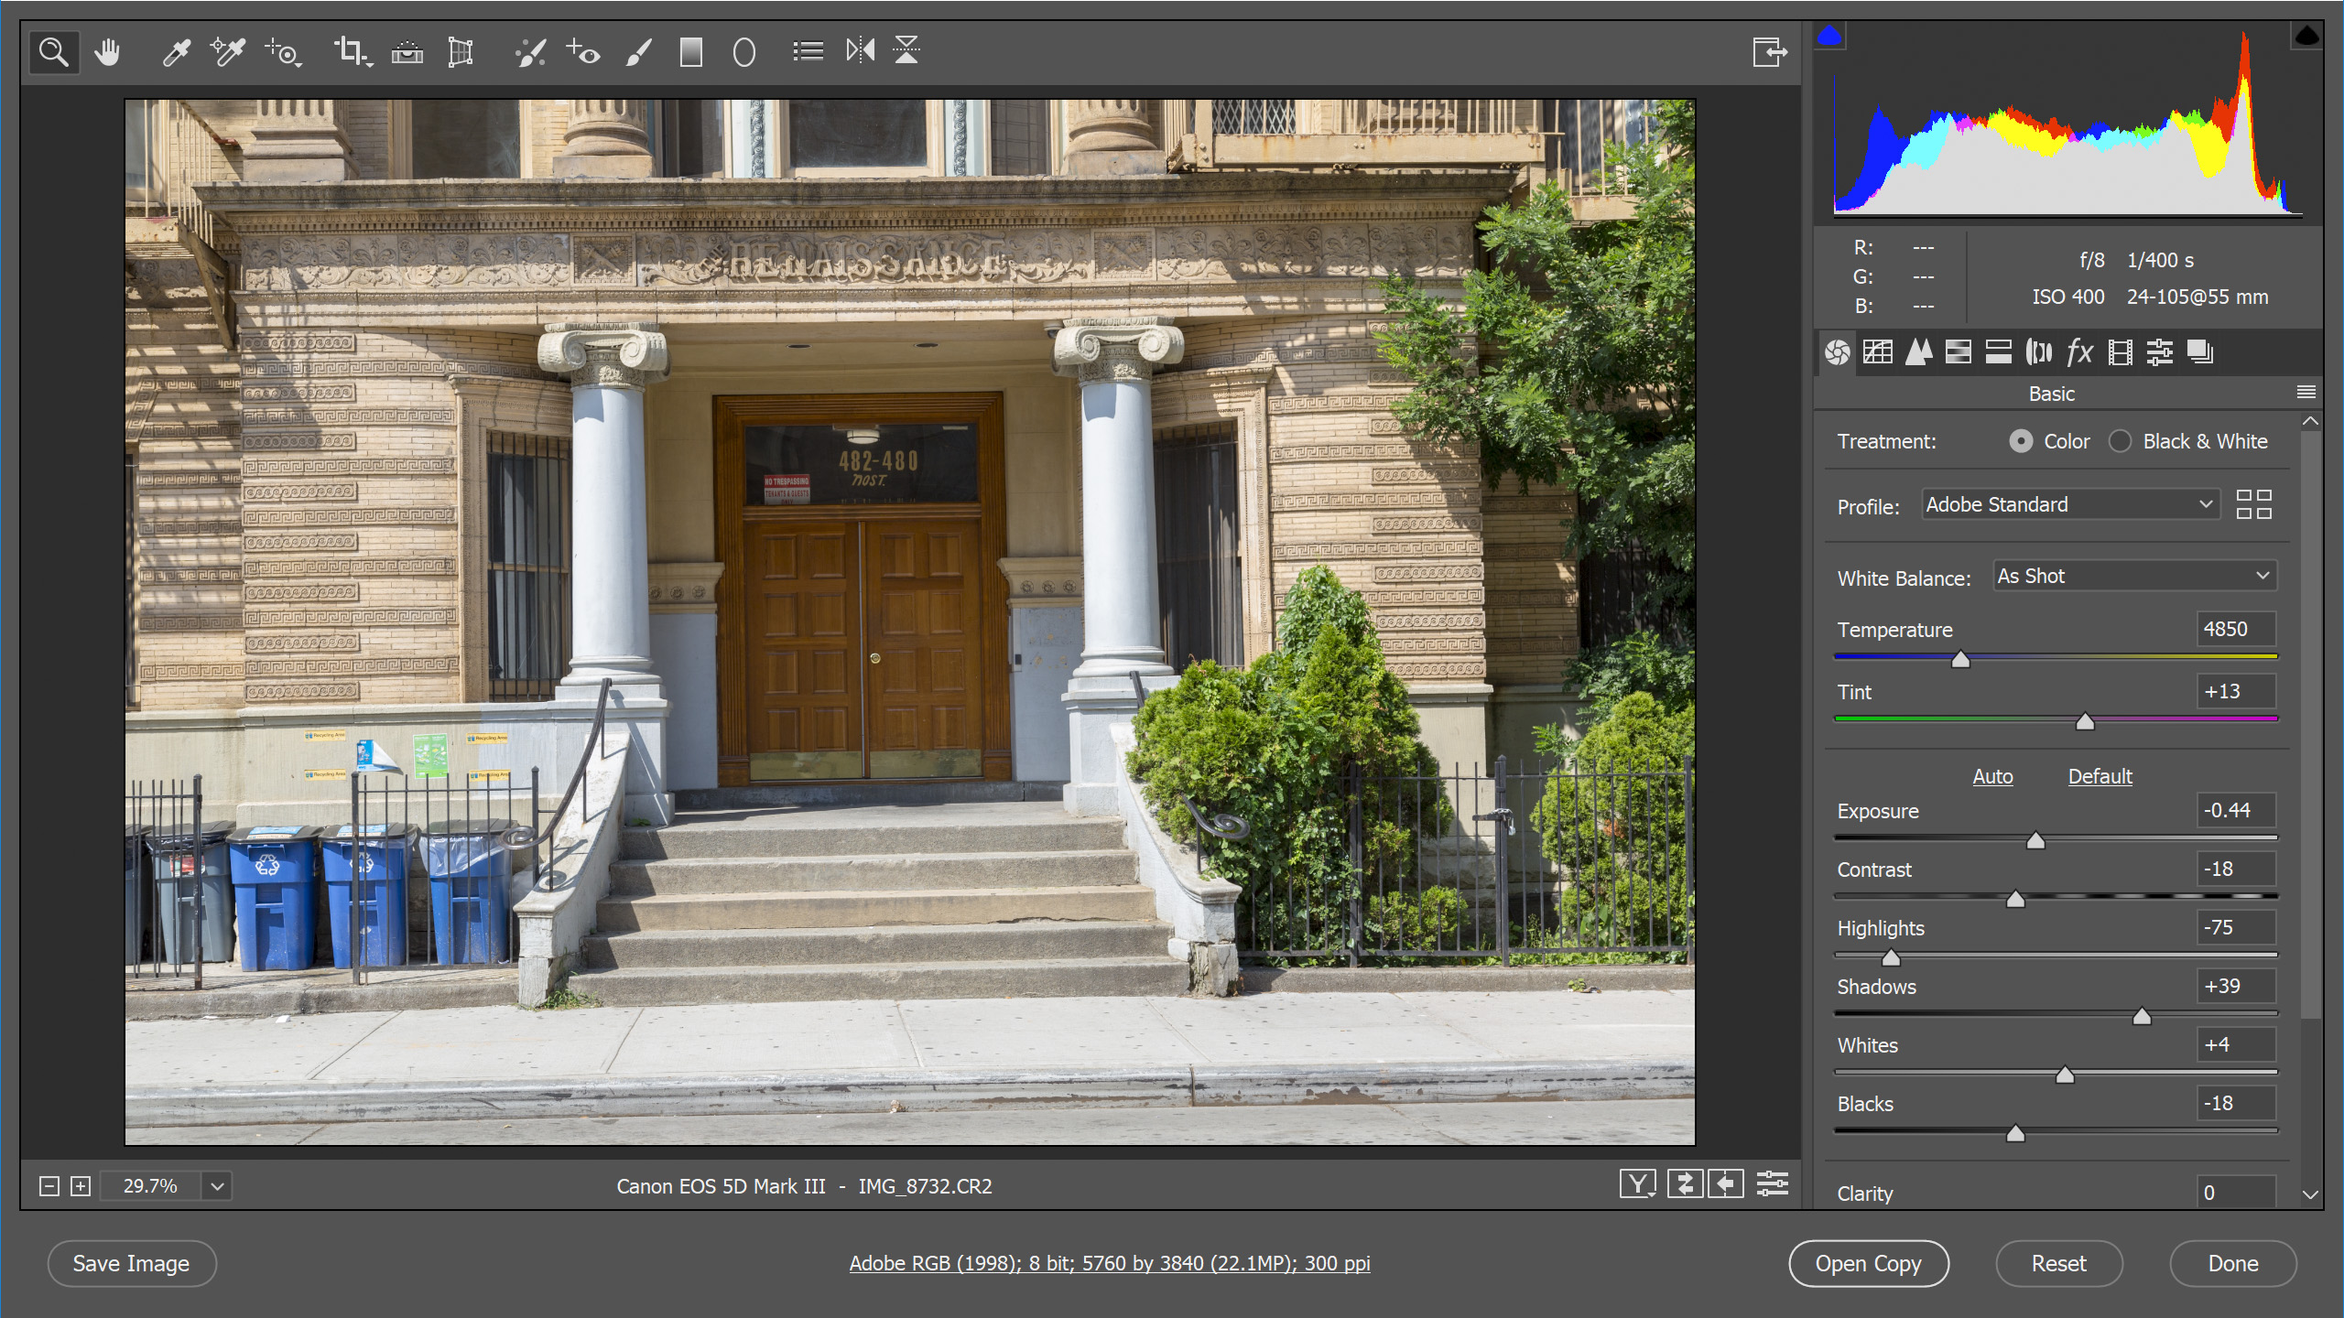Select the Color Sampler tool
2344x1318 pixels.
click(228, 52)
